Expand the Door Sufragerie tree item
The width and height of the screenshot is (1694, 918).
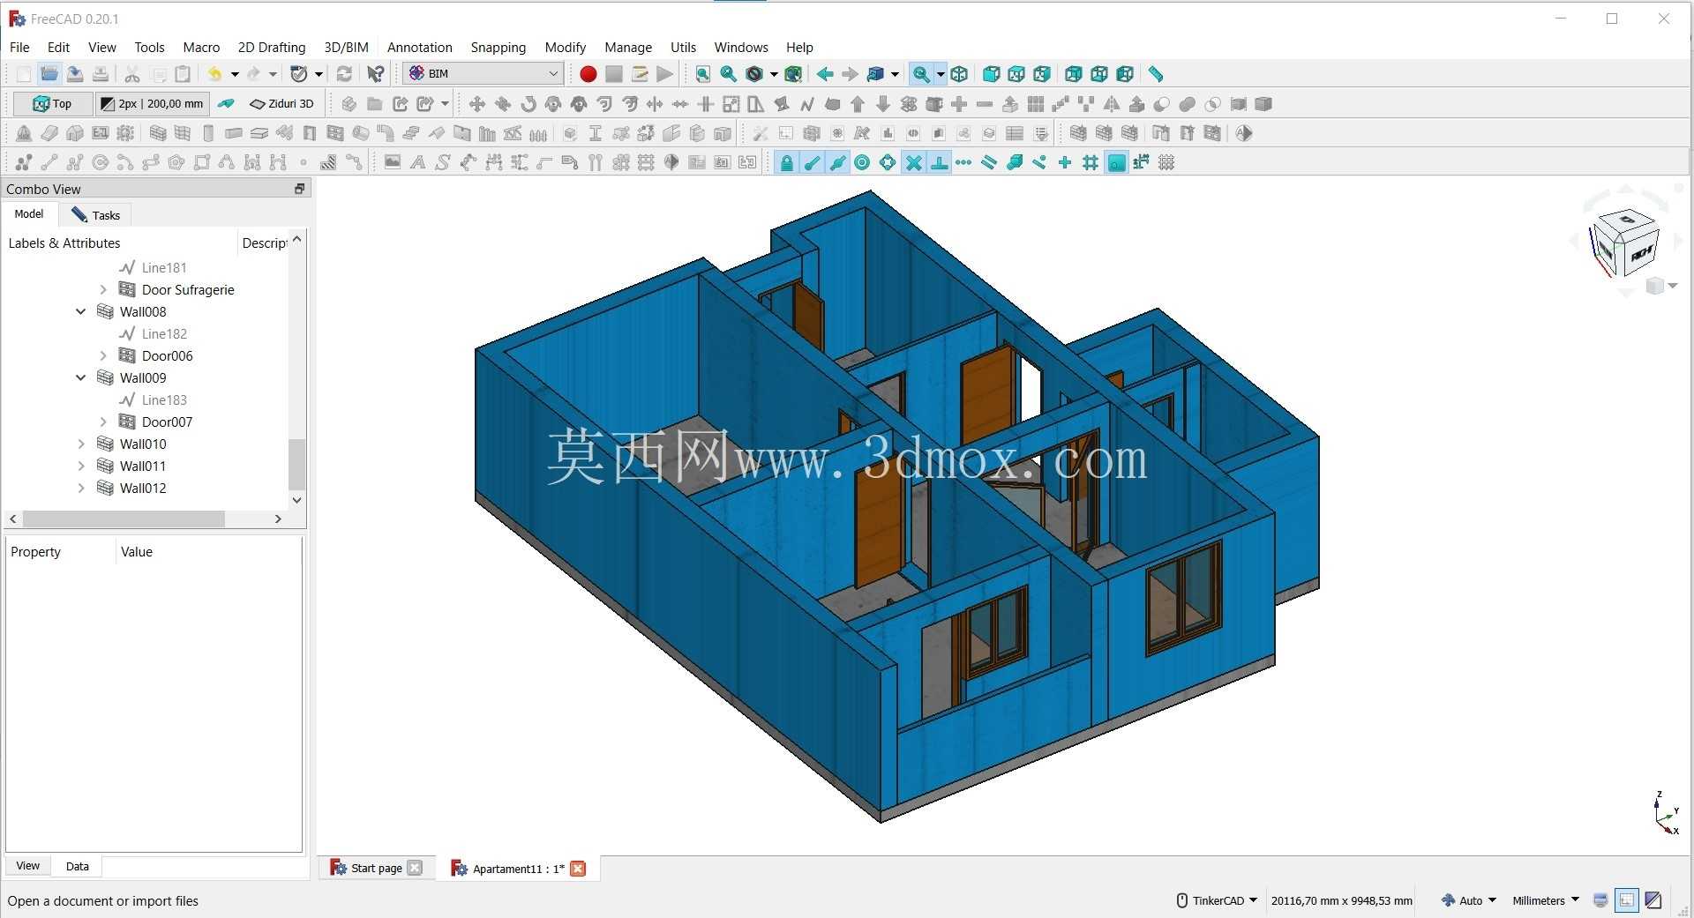tap(103, 289)
